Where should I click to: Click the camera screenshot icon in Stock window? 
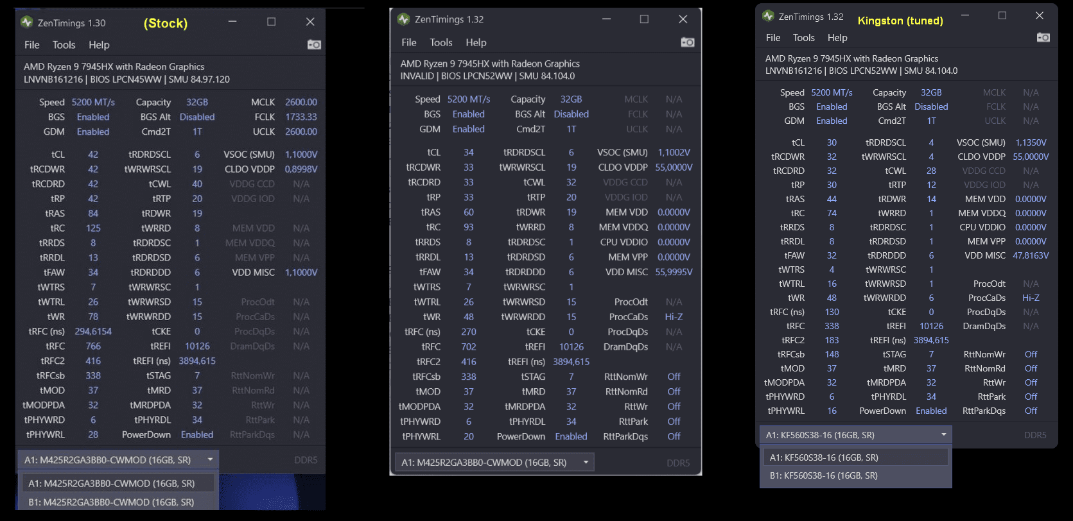pyautogui.click(x=314, y=45)
